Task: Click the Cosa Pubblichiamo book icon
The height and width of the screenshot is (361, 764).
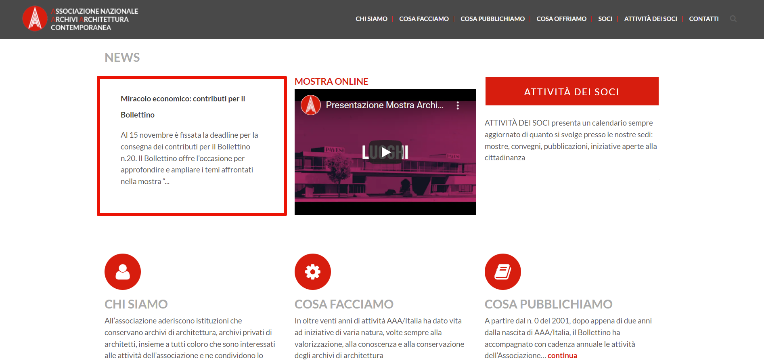Action: pos(502,272)
